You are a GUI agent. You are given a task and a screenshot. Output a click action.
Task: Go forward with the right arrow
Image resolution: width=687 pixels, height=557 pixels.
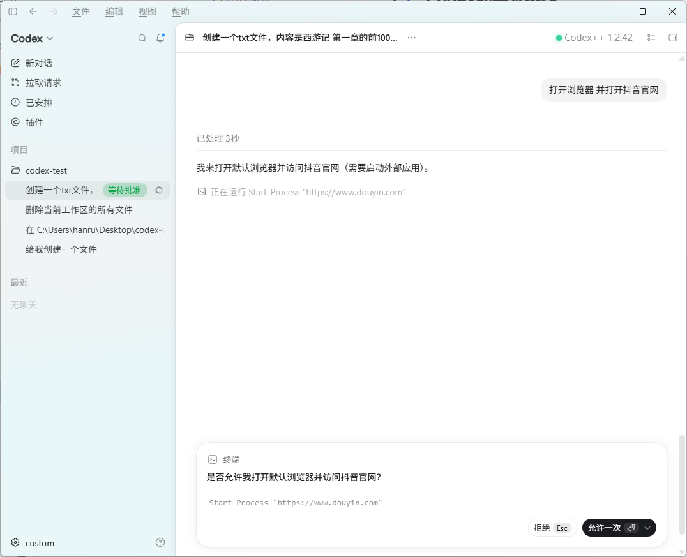54,12
